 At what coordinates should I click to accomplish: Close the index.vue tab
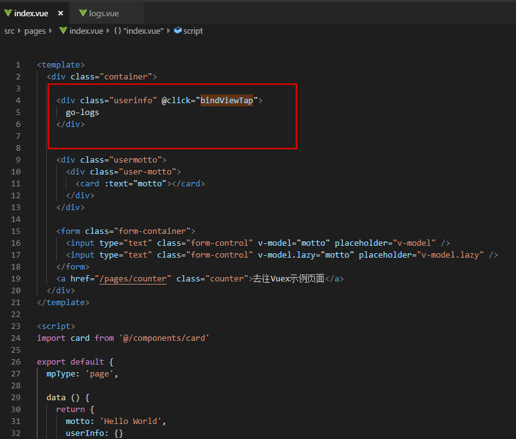pos(61,13)
